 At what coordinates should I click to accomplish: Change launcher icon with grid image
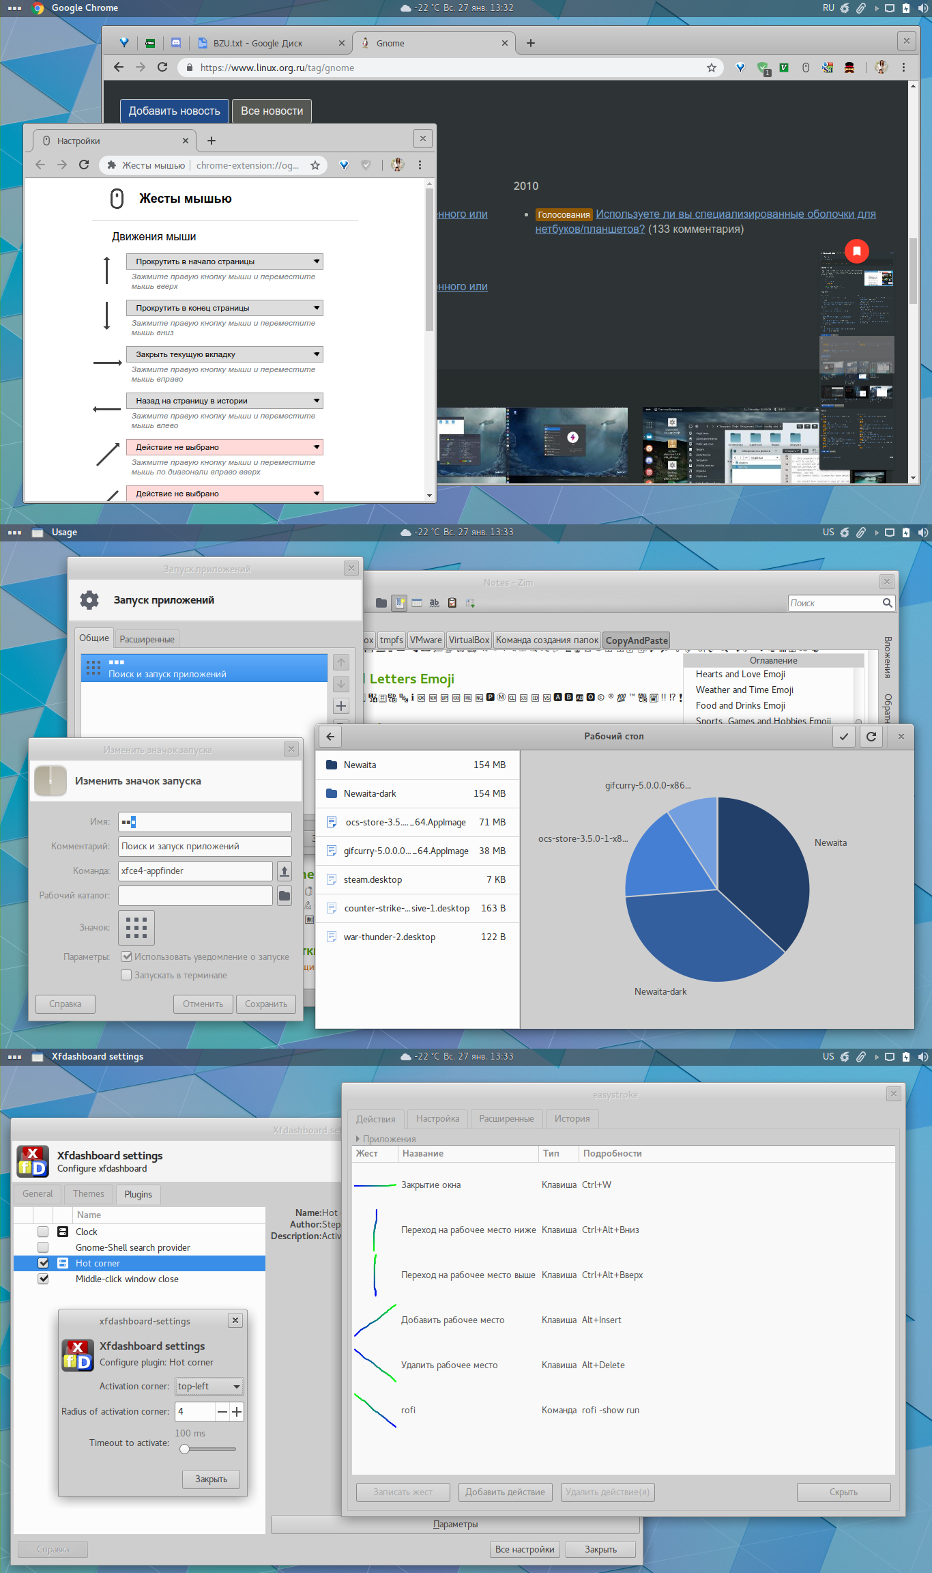tap(136, 927)
